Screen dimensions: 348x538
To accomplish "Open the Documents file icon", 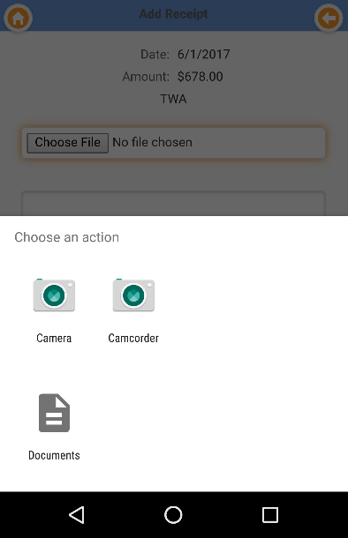I will [x=54, y=413].
